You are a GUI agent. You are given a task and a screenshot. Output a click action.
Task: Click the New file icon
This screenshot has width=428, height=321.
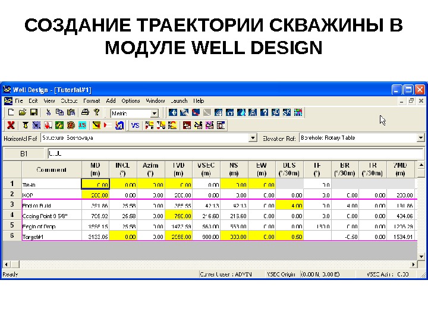pos(11,112)
